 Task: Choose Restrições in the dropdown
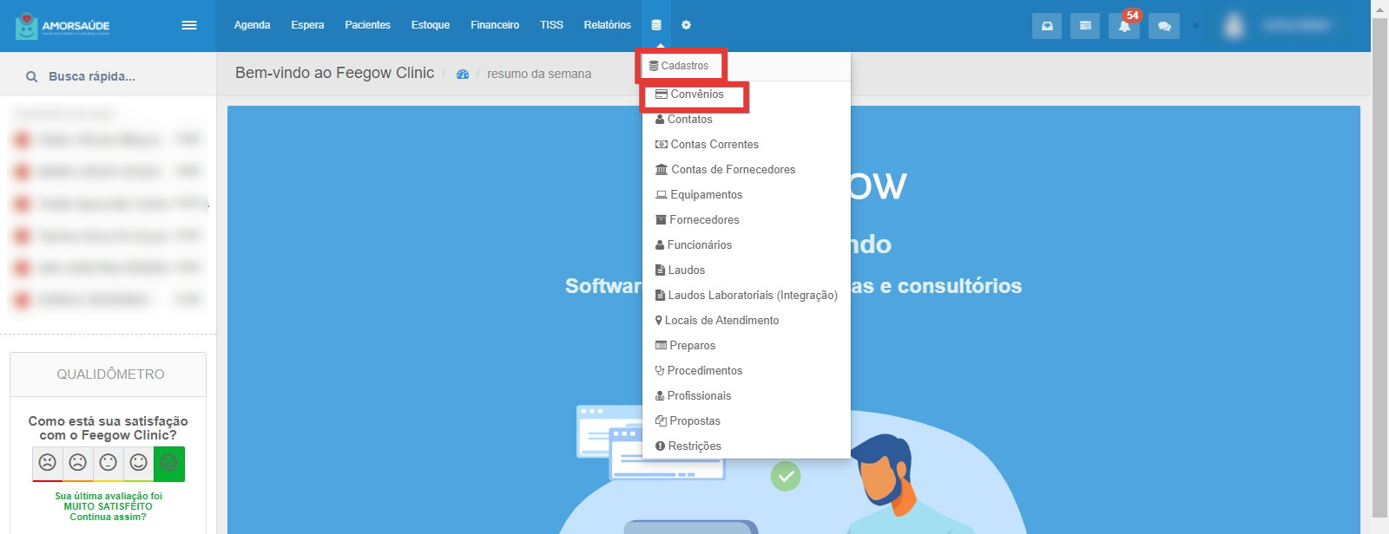click(747, 446)
